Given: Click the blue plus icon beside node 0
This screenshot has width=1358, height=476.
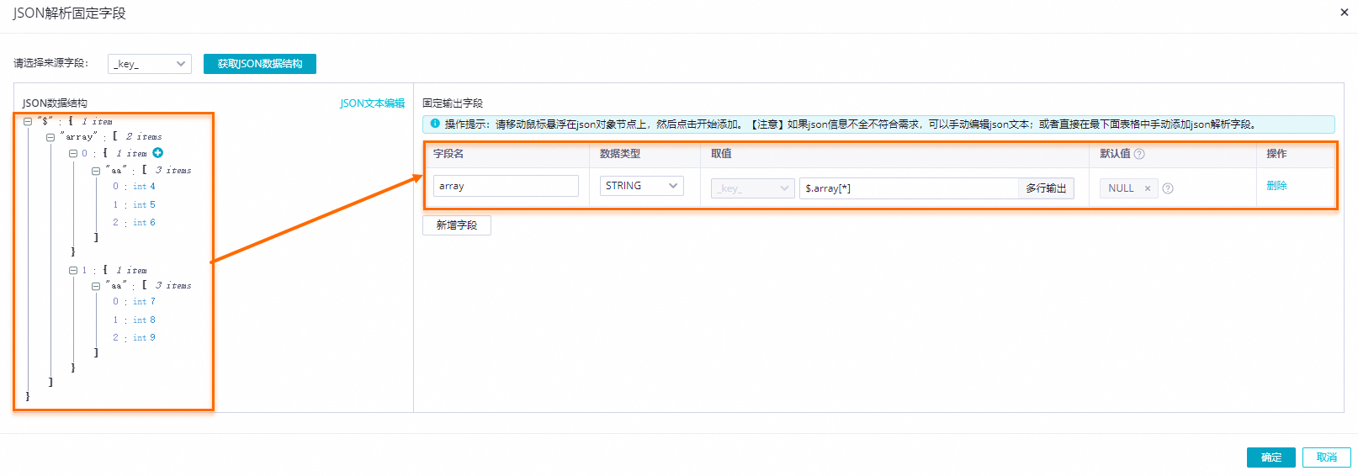Looking at the screenshot, I should point(157,153).
